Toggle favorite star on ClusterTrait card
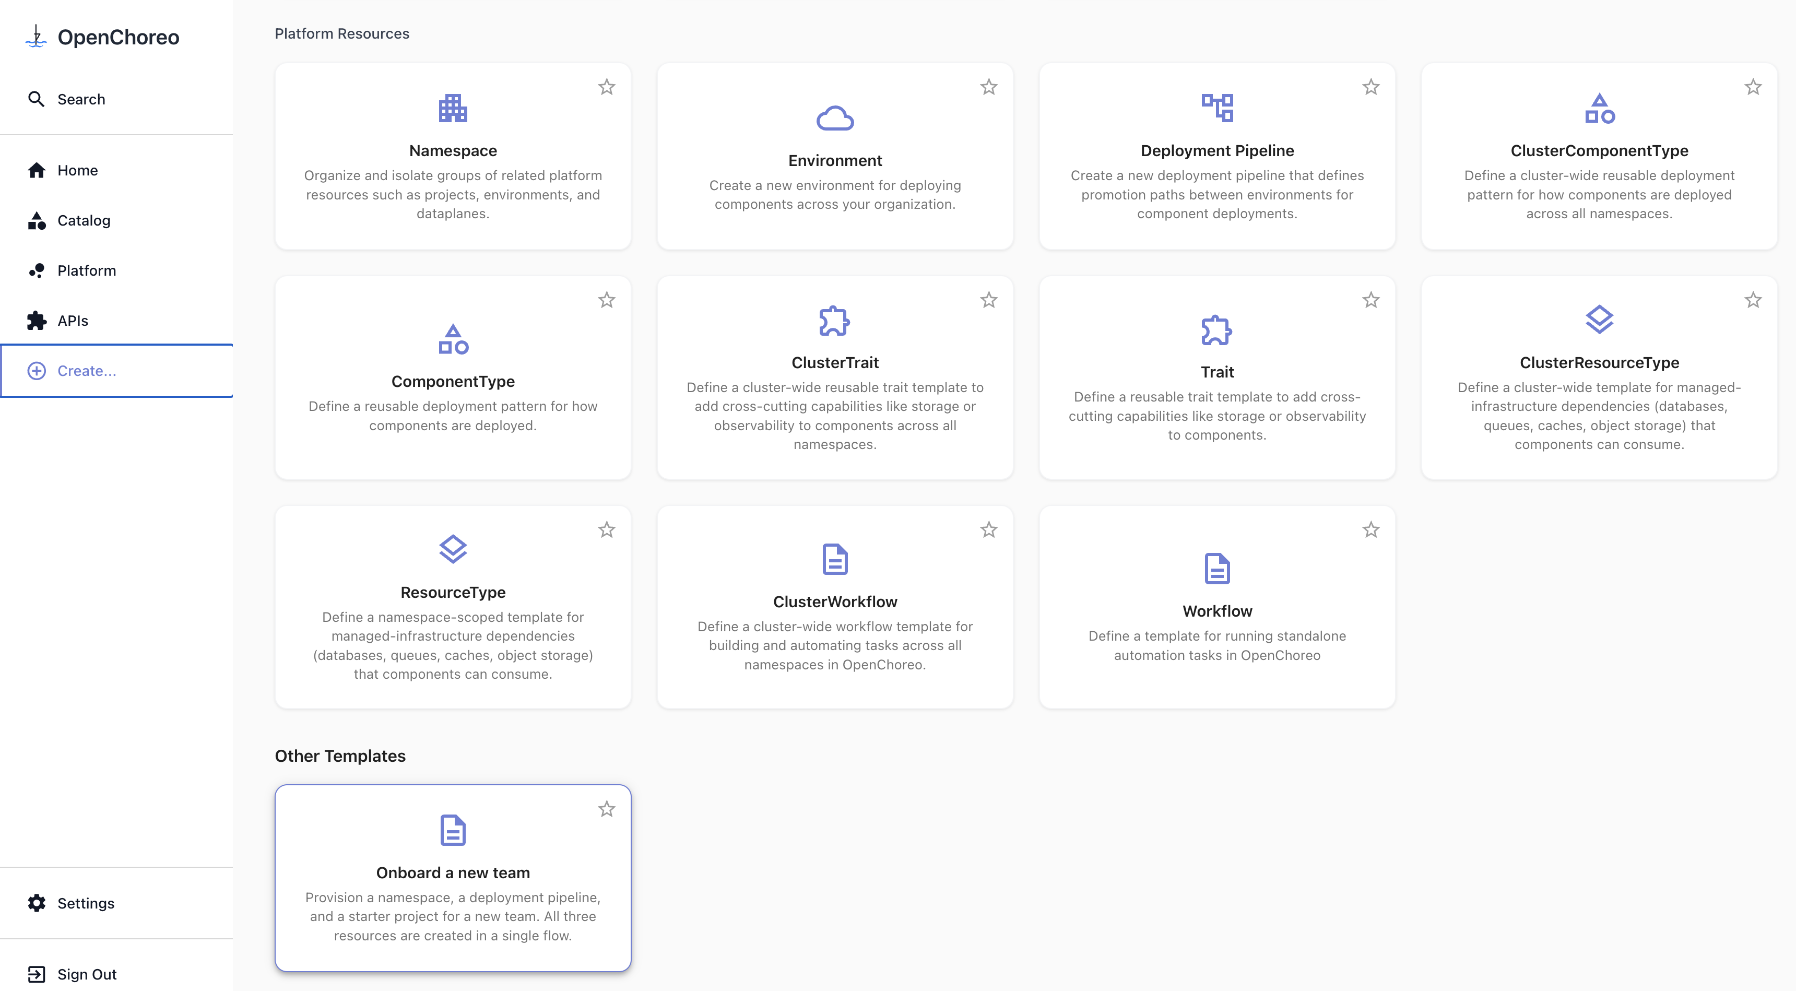 click(x=989, y=300)
